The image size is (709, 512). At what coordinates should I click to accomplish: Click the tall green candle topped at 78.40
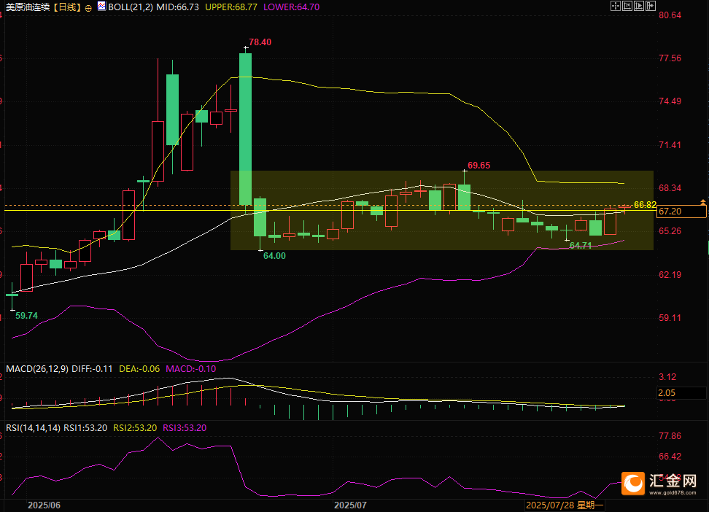click(246, 129)
